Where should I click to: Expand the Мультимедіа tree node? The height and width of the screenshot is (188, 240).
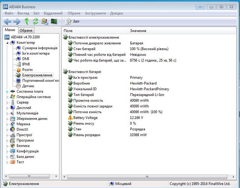coord(8,113)
